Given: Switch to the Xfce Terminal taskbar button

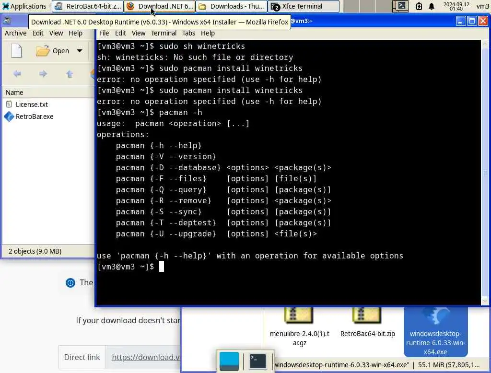Looking at the screenshot, I should (304, 6).
